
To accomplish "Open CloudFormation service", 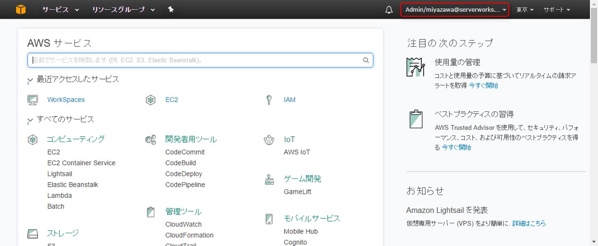I will click(x=189, y=235).
